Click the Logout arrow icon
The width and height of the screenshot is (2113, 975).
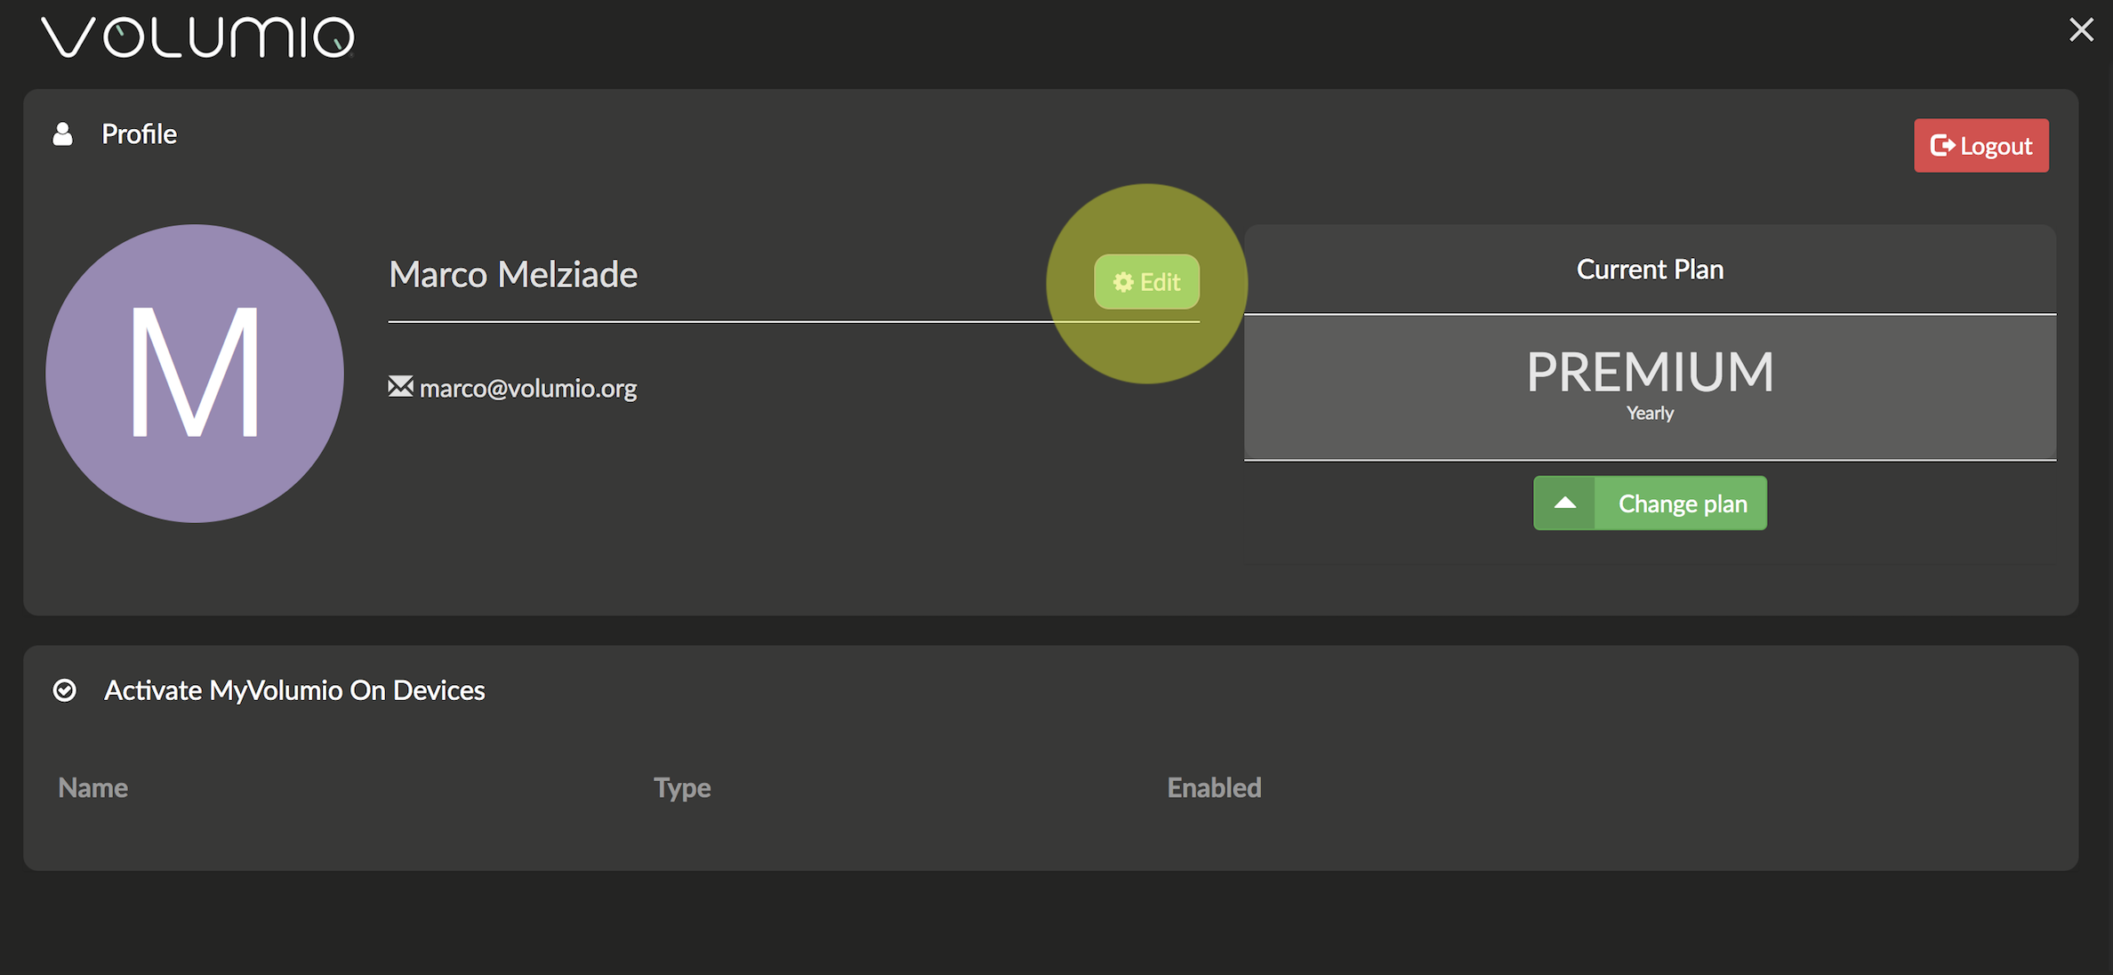[1942, 145]
